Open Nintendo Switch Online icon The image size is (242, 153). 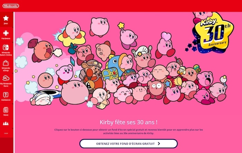point(6,47)
